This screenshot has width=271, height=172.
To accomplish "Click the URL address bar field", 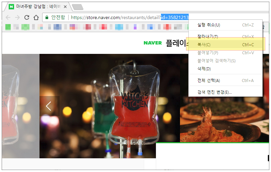I will [x=116, y=17].
